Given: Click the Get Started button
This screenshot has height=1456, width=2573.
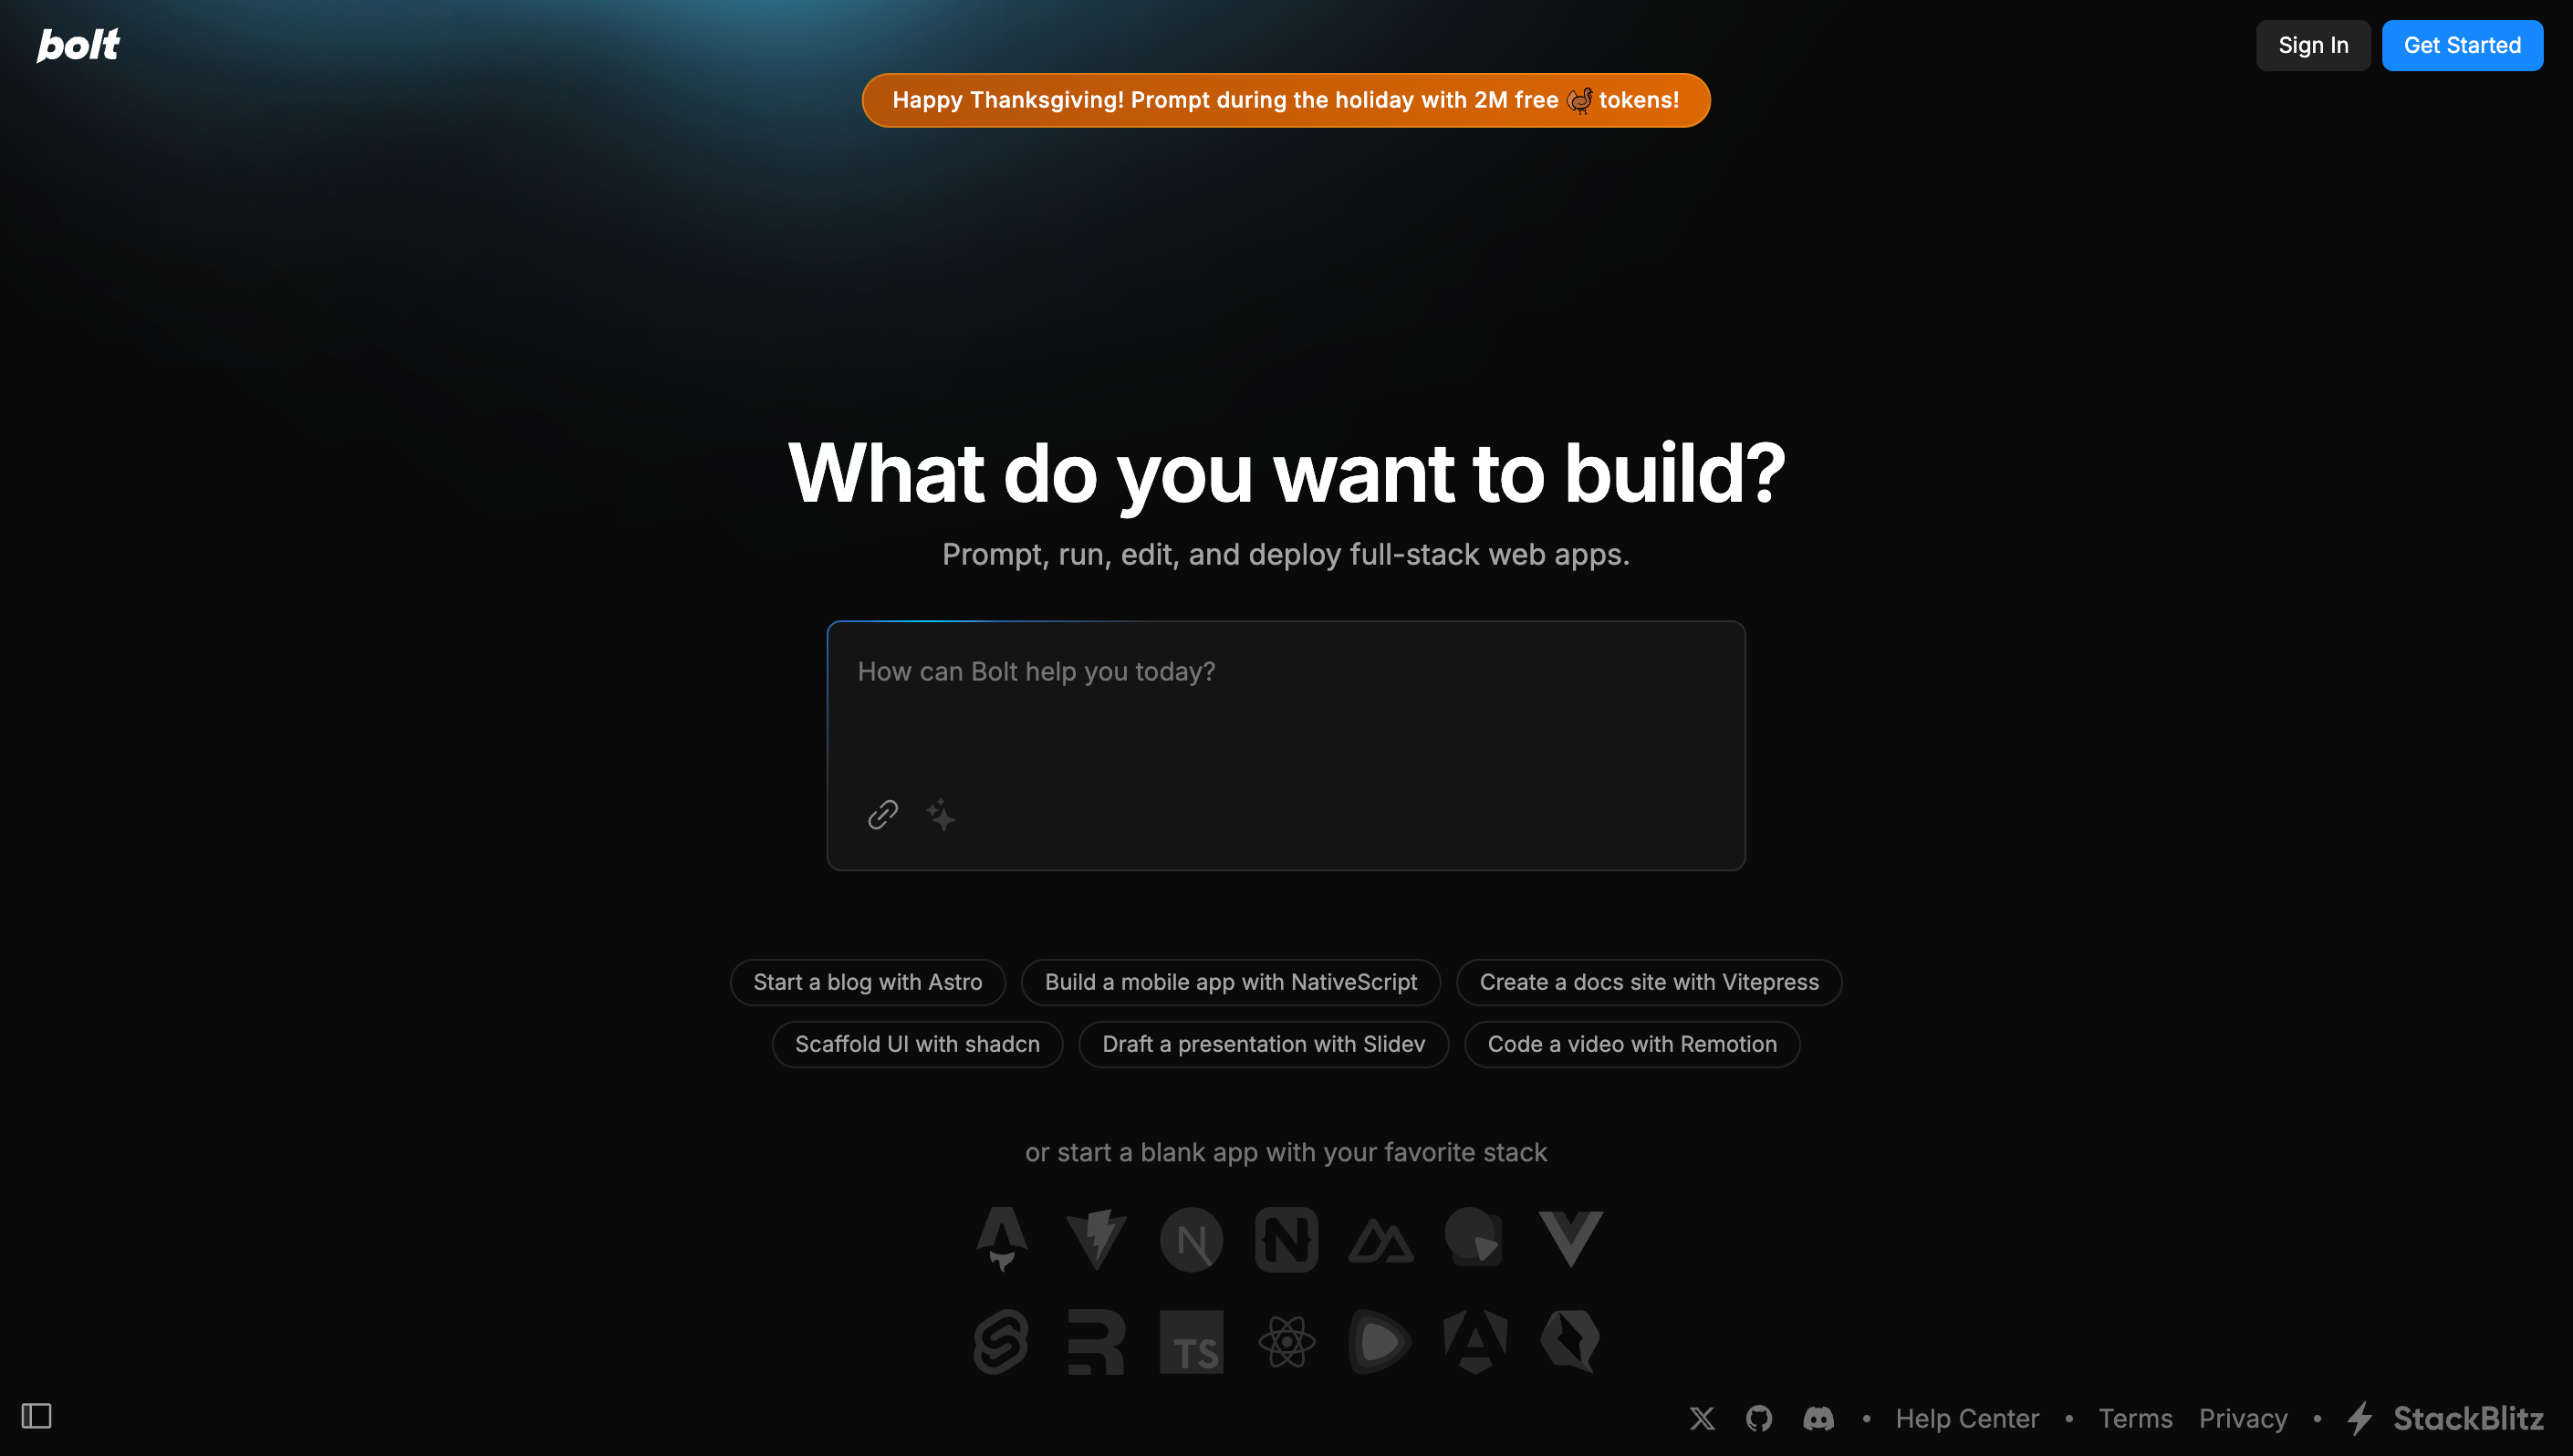Looking at the screenshot, I should coord(2462,44).
